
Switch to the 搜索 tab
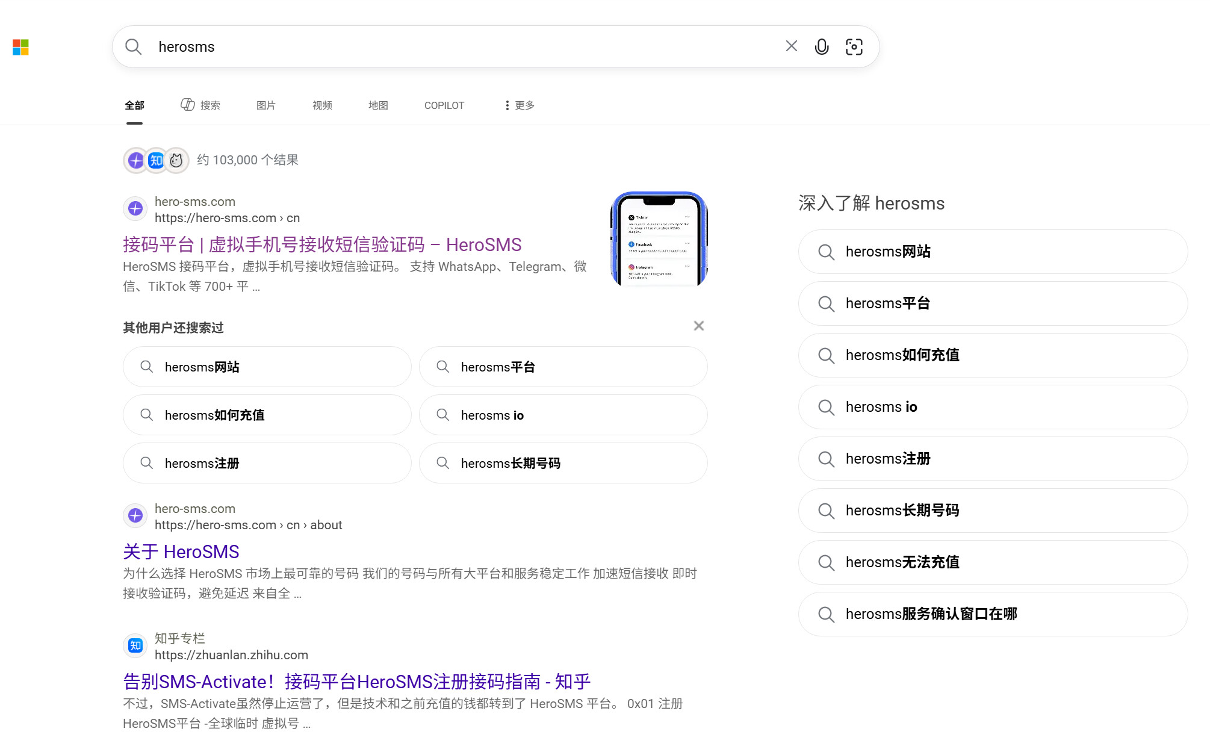200,105
